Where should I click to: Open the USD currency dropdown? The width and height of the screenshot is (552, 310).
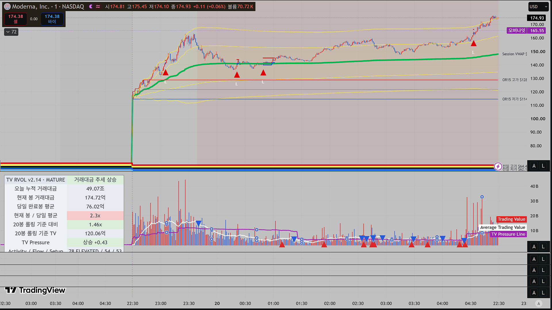(538, 7)
